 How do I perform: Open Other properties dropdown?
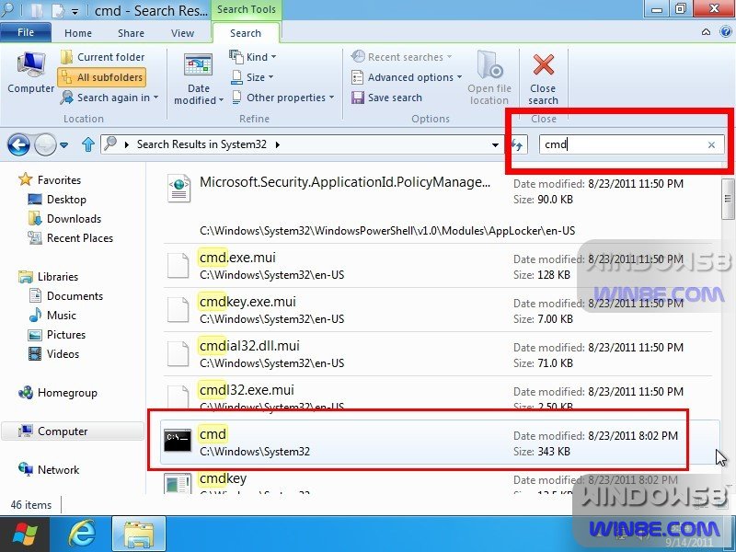coord(283,98)
